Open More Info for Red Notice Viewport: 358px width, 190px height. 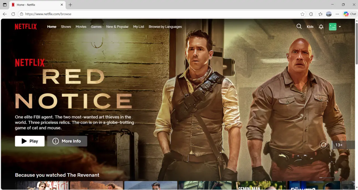(67, 141)
